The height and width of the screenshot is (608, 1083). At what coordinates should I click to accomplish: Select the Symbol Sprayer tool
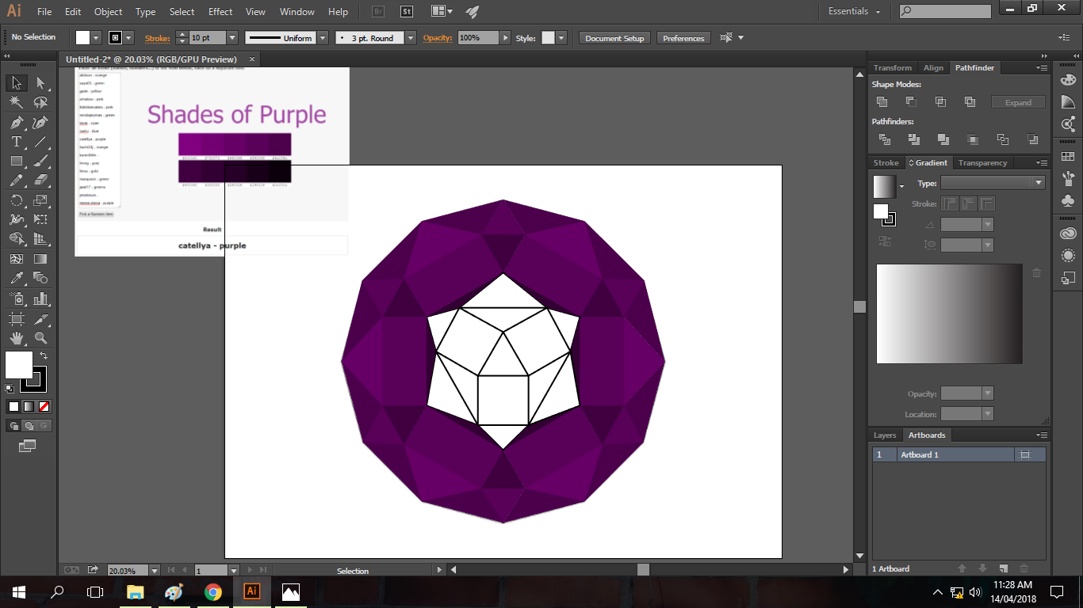[x=16, y=298]
